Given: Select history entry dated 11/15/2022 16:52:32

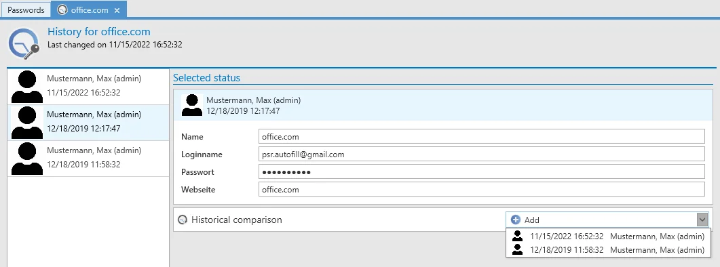Looking at the screenshot, I should pyautogui.click(x=89, y=87).
